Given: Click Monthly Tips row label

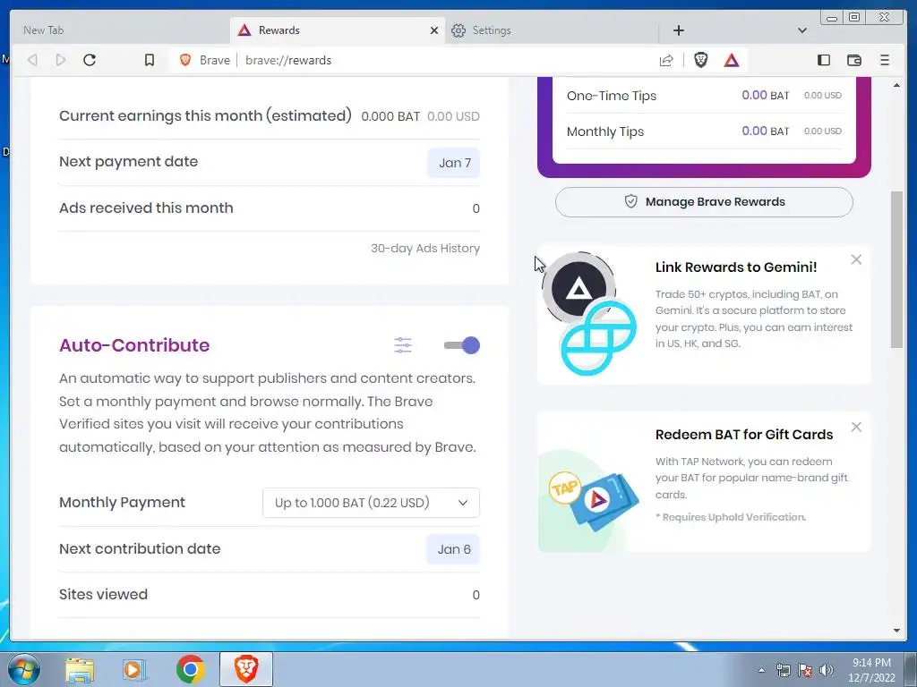Looking at the screenshot, I should (604, 132).
